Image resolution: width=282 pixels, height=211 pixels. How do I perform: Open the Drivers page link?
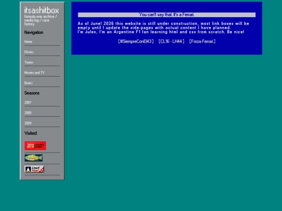point(29,52)
